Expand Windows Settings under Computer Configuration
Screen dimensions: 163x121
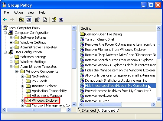11,42
